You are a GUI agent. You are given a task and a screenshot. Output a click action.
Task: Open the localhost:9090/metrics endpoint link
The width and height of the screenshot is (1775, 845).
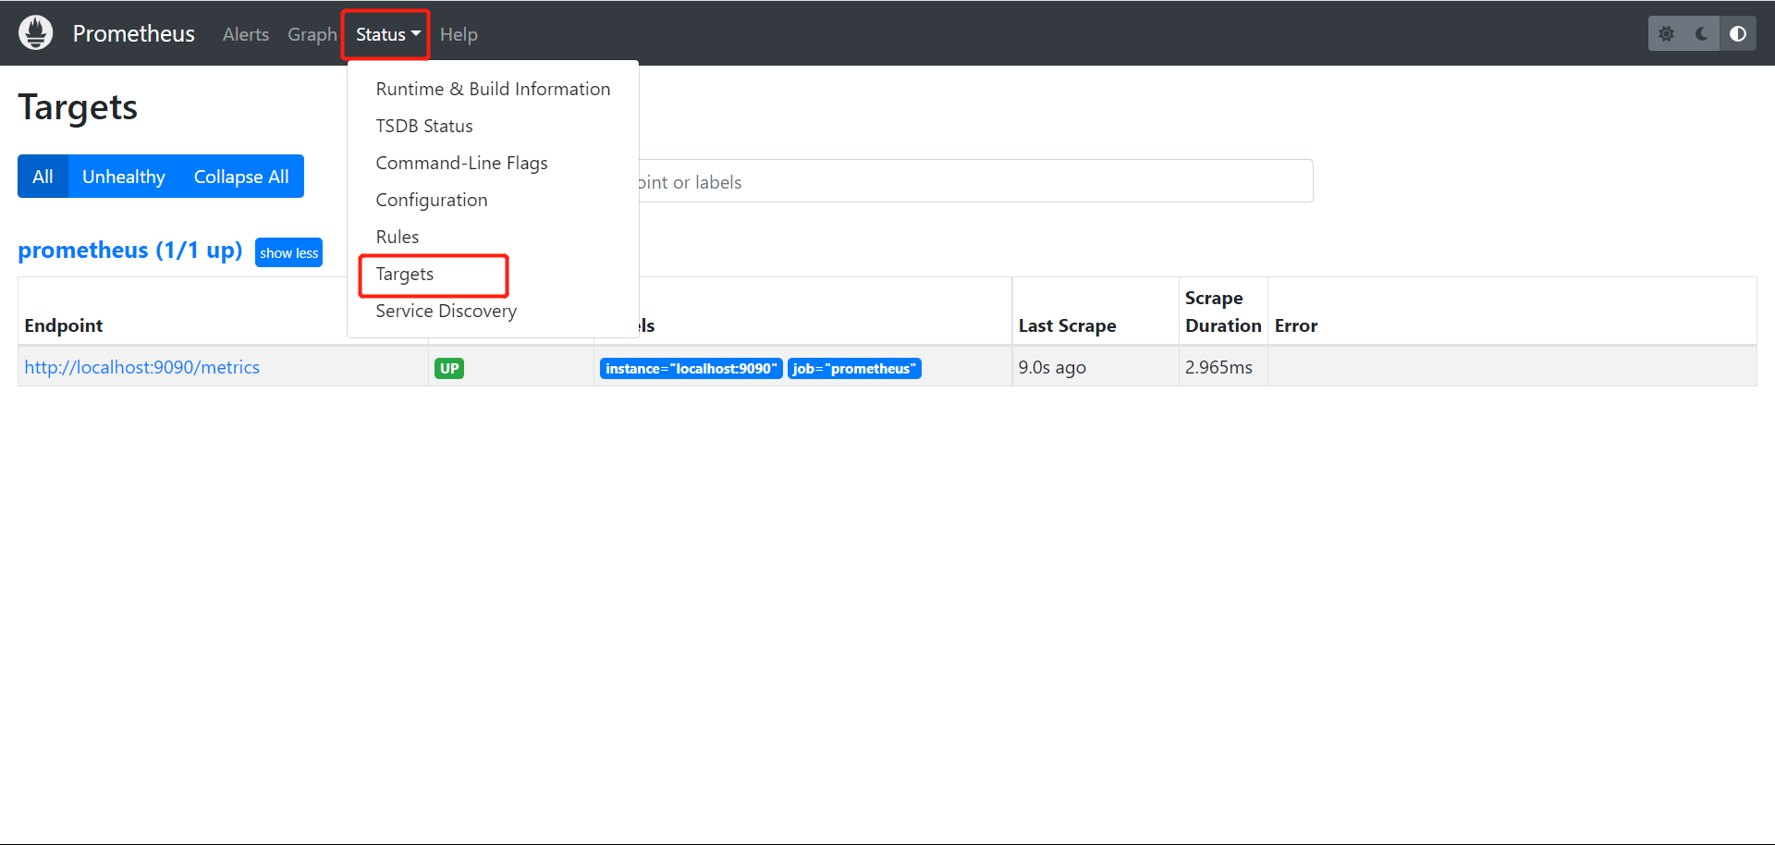point(142,367)
